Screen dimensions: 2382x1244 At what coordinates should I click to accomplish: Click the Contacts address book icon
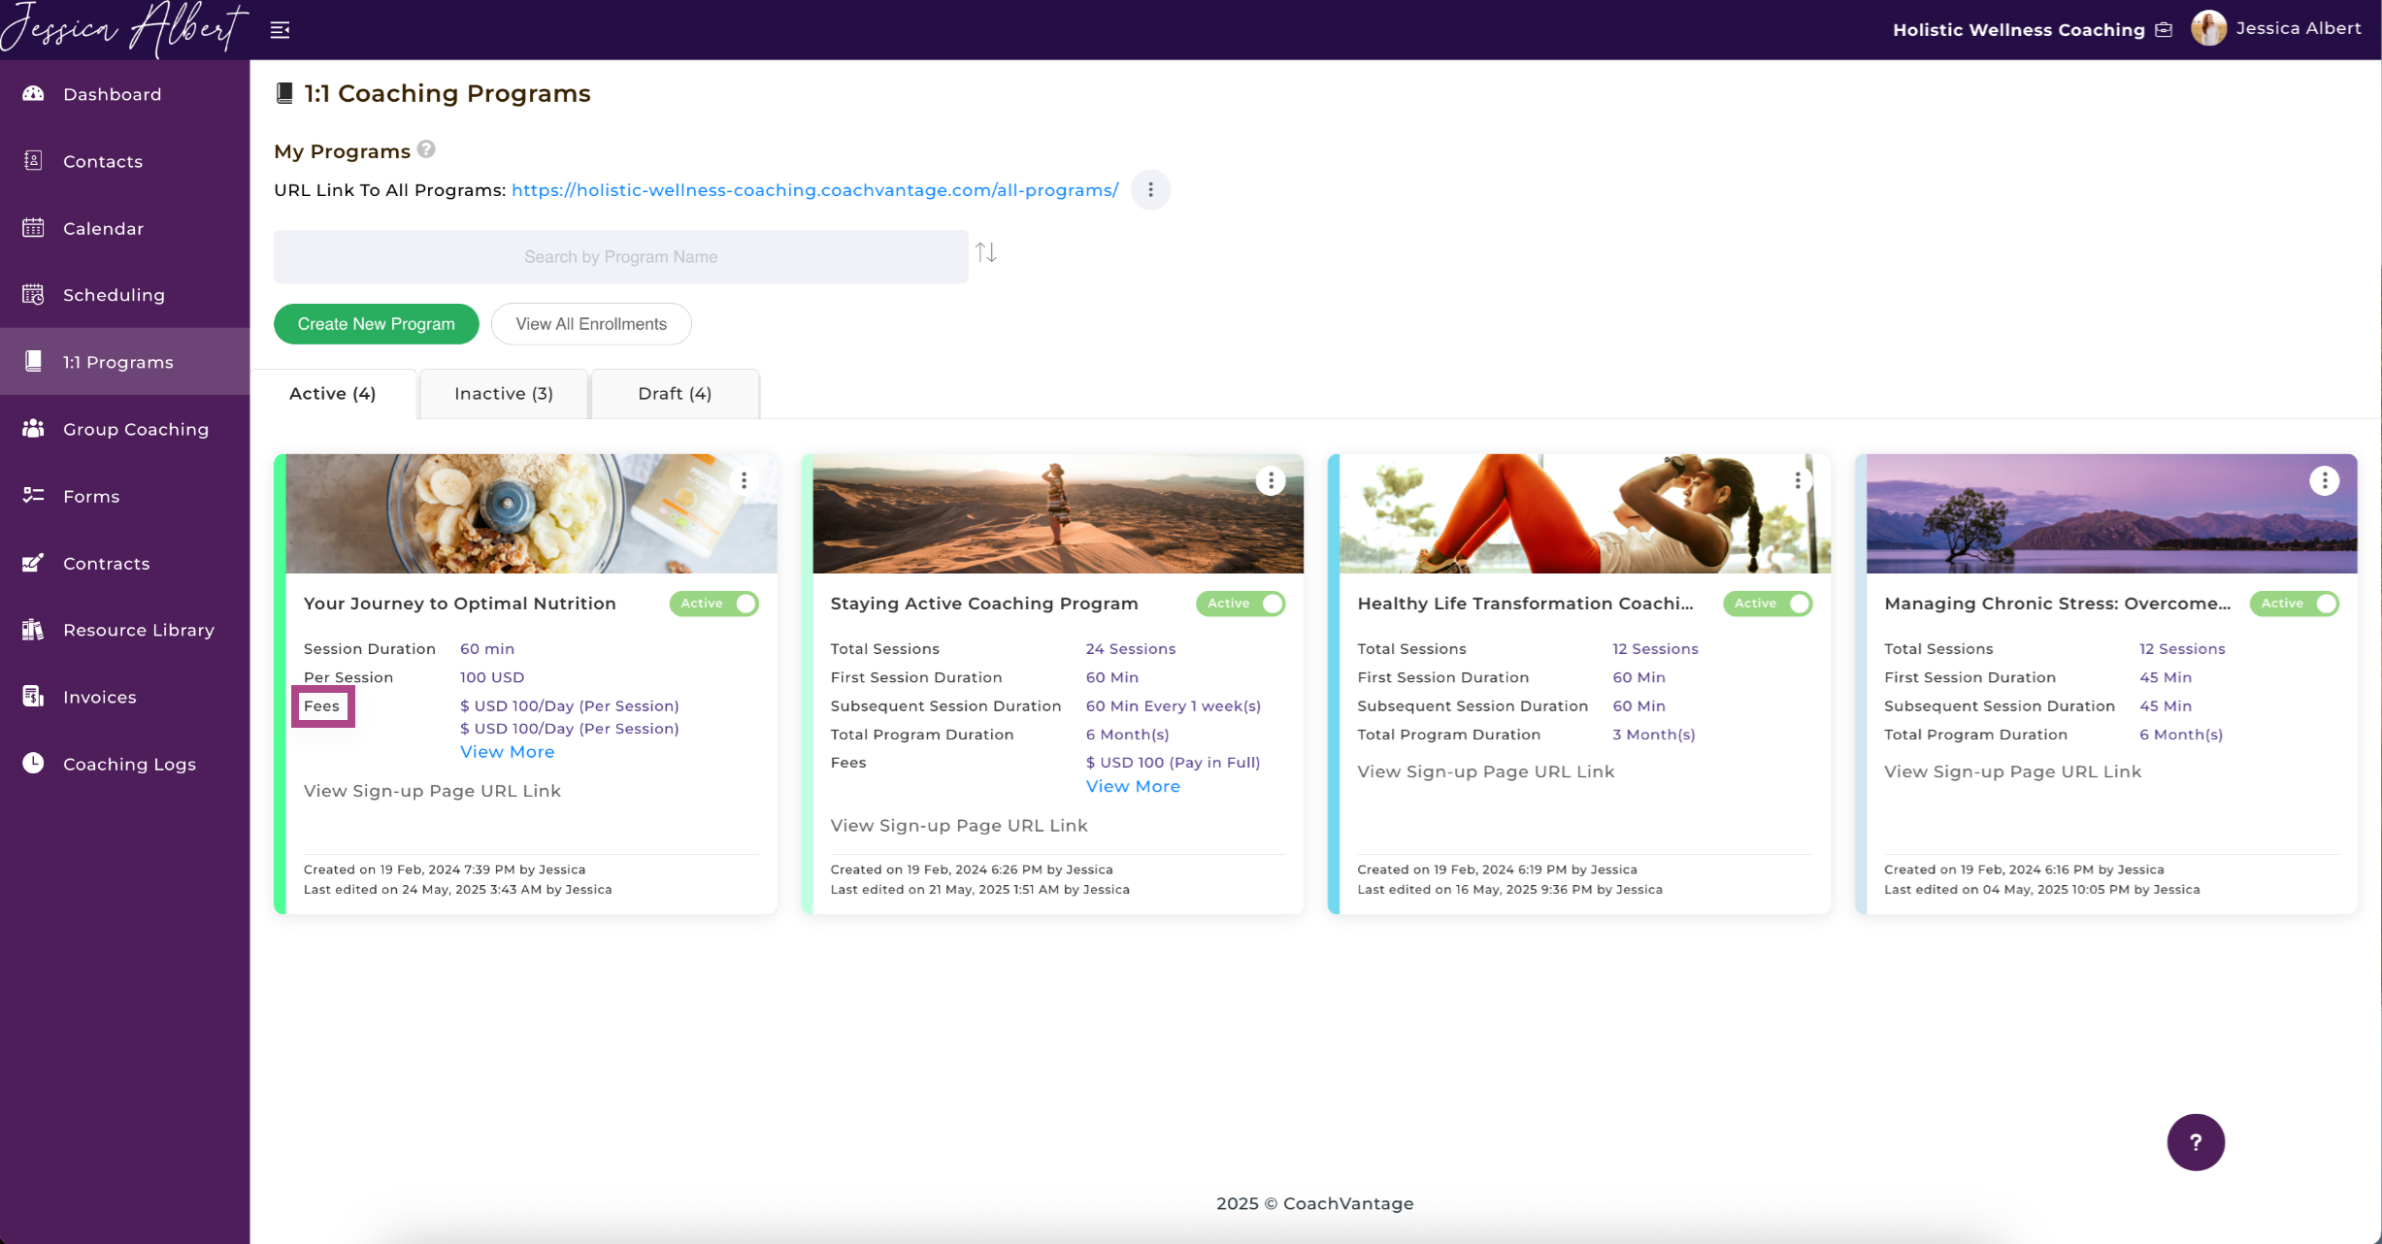[x=33, y=161]
